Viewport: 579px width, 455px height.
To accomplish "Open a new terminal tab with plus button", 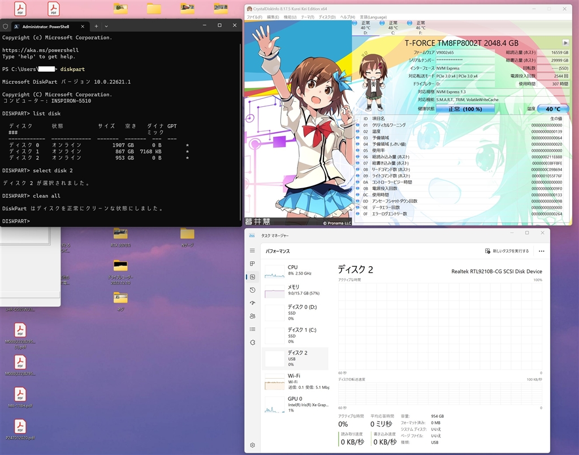I will (x=96, y=26).
